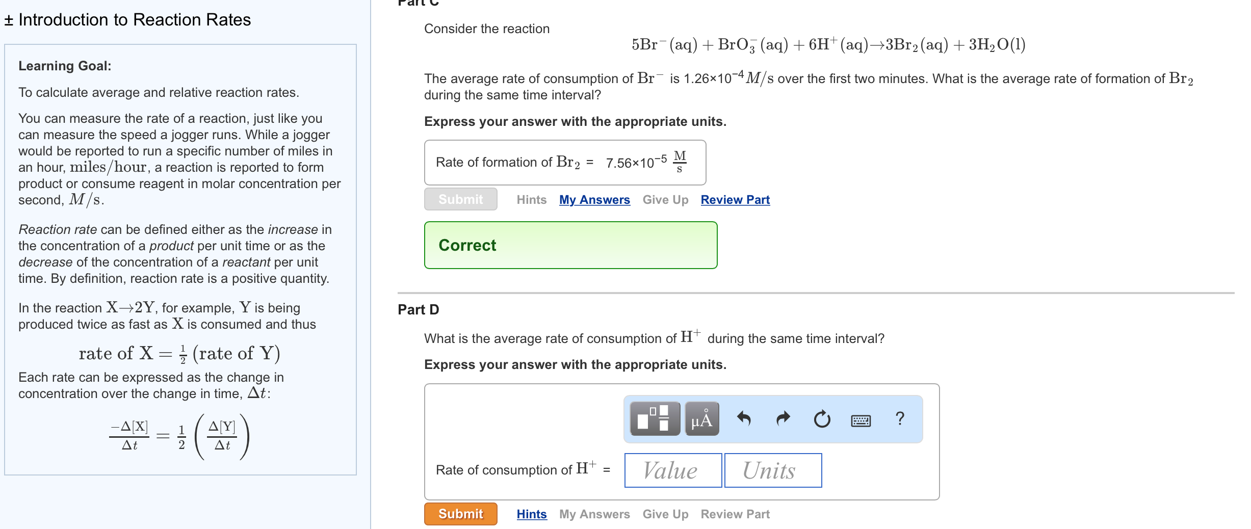The image size is (1251, 529).
Task: Open My Answers for Part D
Action: coord(594,514)
